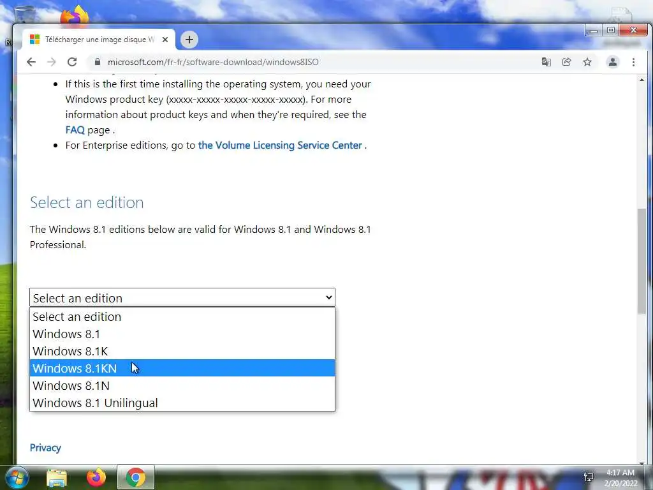The width and height of the screenshot is (653, 490).
Task: View site security lock info
Action: [x=98, y=62]
